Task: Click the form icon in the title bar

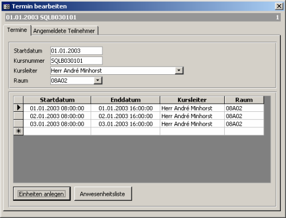Action: tap(6, 6)
